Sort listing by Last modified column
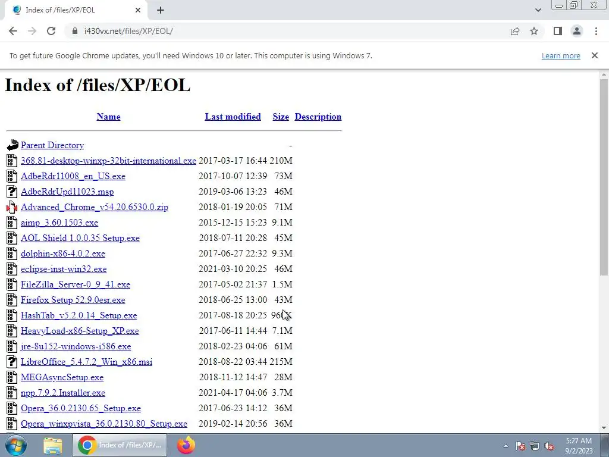 (x=233, y=117)
